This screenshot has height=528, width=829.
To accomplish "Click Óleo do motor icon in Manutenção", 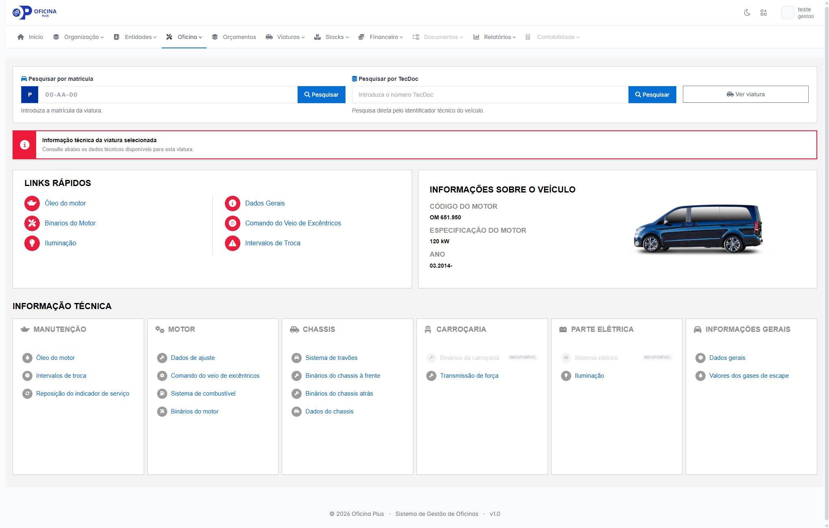I will click(27, 358).
